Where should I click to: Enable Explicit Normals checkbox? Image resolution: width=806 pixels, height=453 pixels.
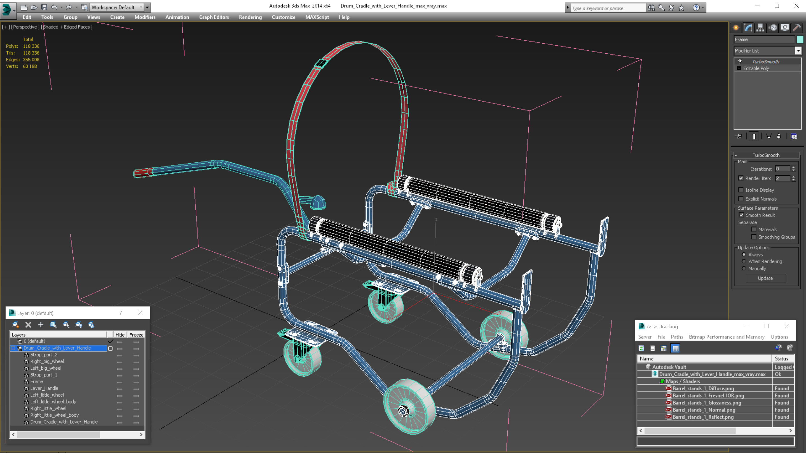pyautogui.click(x=741, y=199)
